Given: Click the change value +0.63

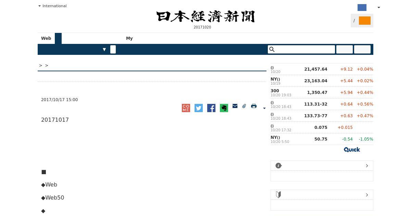Looking at the screenshot, I should pyautogui.click(x=347, y=116).
